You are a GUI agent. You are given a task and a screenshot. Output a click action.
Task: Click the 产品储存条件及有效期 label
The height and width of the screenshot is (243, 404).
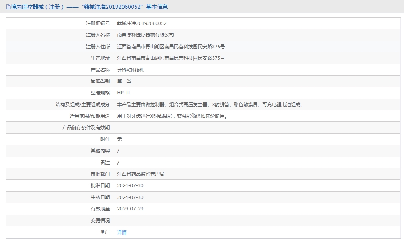coord(86,127)
